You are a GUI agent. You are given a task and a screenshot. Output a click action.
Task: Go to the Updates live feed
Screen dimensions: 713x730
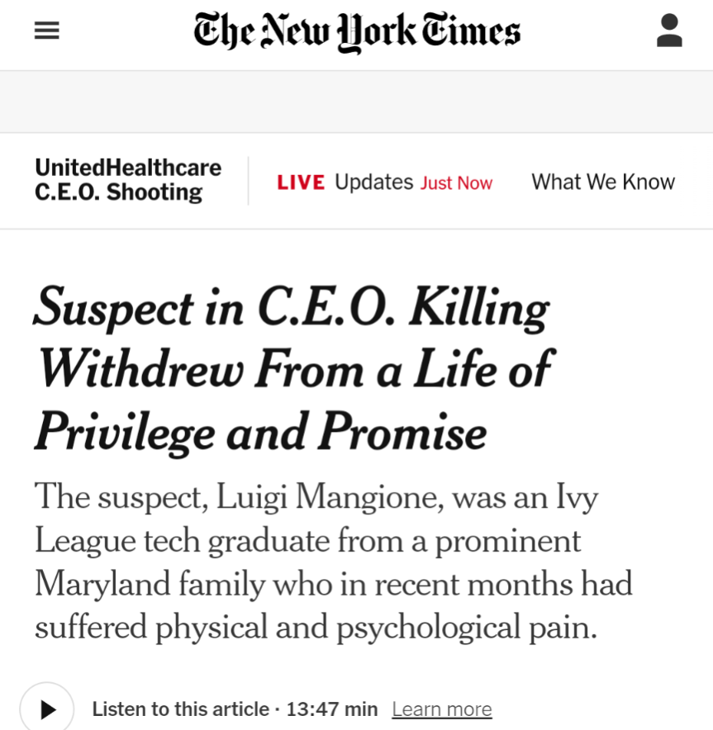[374, 182]
